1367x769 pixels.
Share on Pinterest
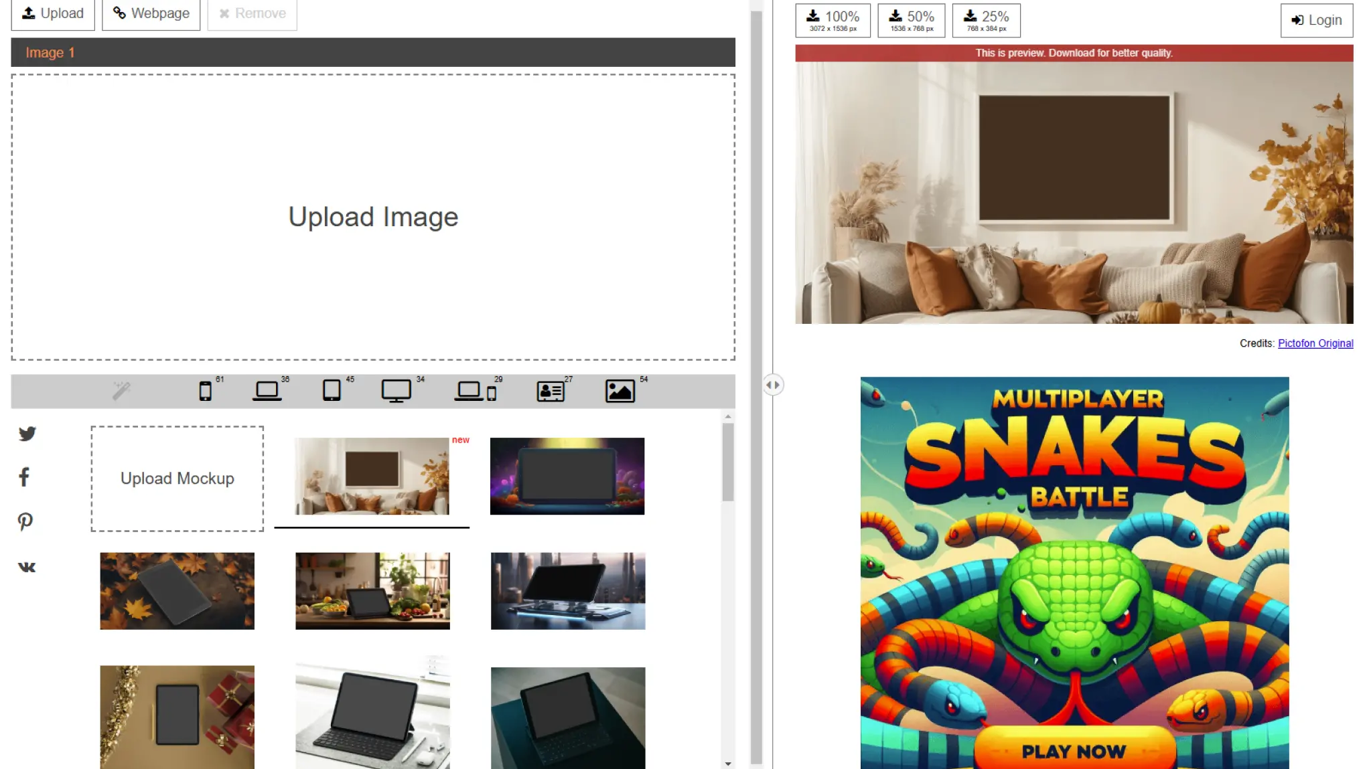[x=25, y=521]
